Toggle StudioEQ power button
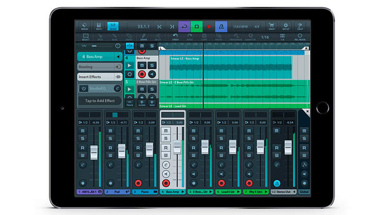383x215 pixels. tap(83, 88)
